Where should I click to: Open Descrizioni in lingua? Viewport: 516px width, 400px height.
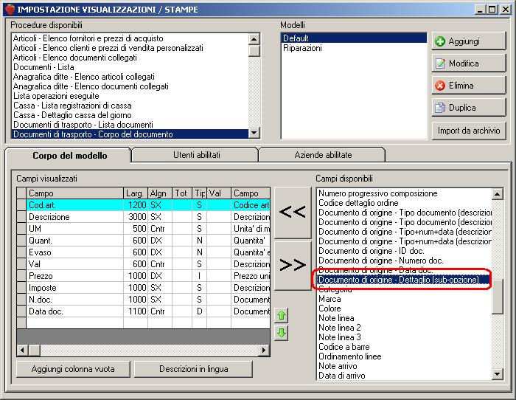(x=193, y=369)
